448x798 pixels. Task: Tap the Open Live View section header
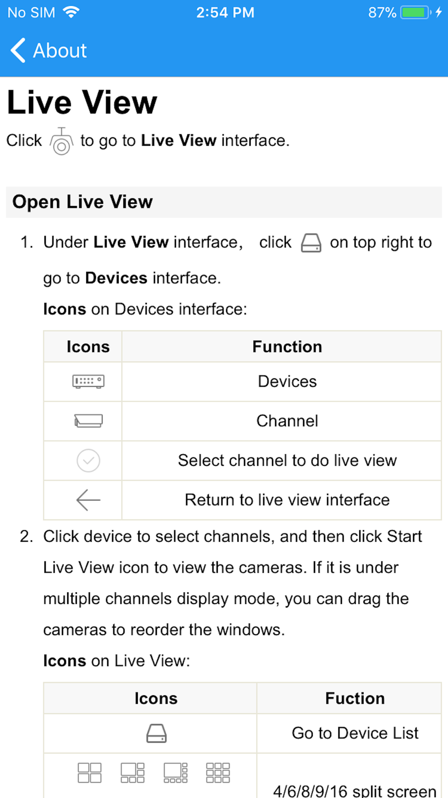[224, 202]
